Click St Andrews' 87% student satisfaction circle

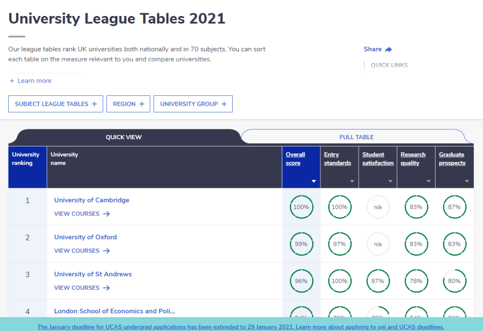click(x=378, y=282)
